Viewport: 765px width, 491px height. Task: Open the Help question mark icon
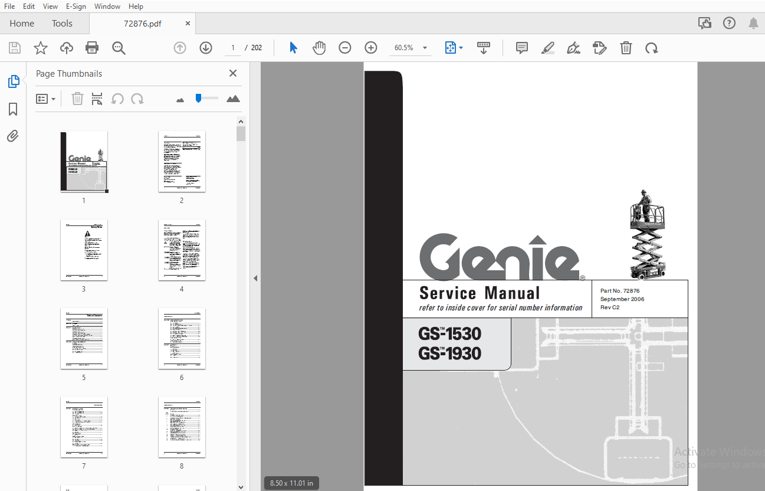[x=730, y=24]
